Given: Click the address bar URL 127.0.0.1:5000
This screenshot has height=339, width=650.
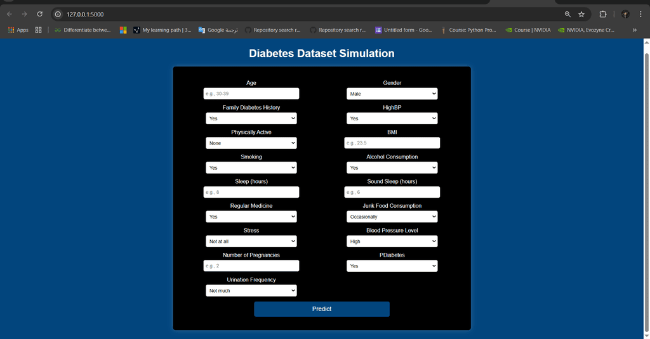Looking at the screenshot, I should (85, 14).
